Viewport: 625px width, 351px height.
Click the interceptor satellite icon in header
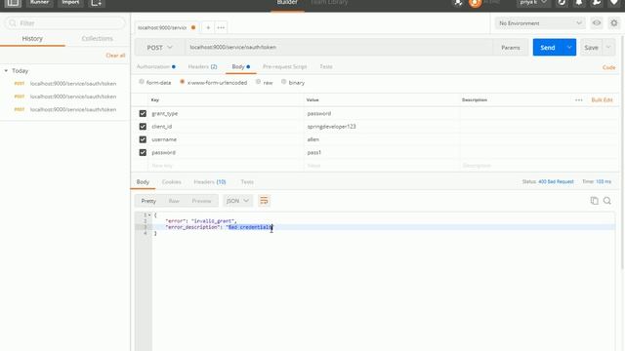click(458, 3)
